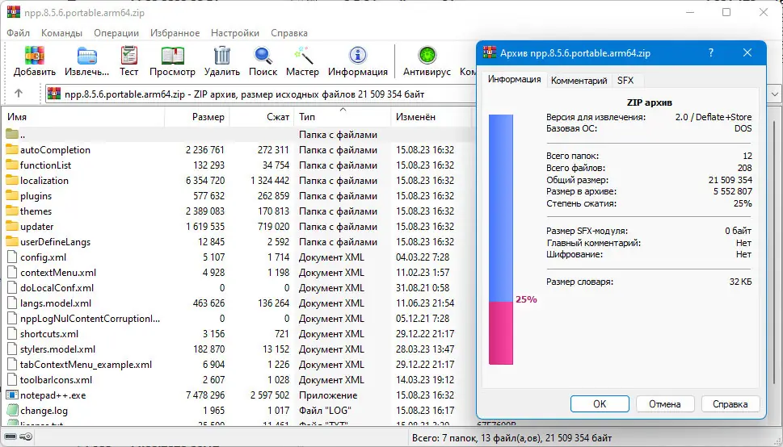
Task: Click the disk and key status bar icon
Action: 18,437
